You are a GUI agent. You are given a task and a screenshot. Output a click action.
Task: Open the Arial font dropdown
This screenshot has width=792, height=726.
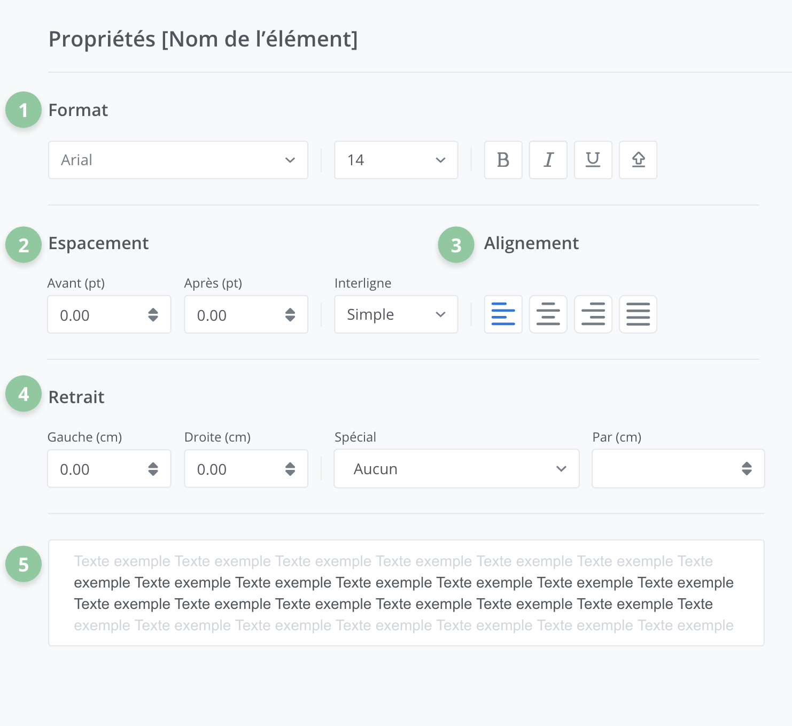[178, 160]
